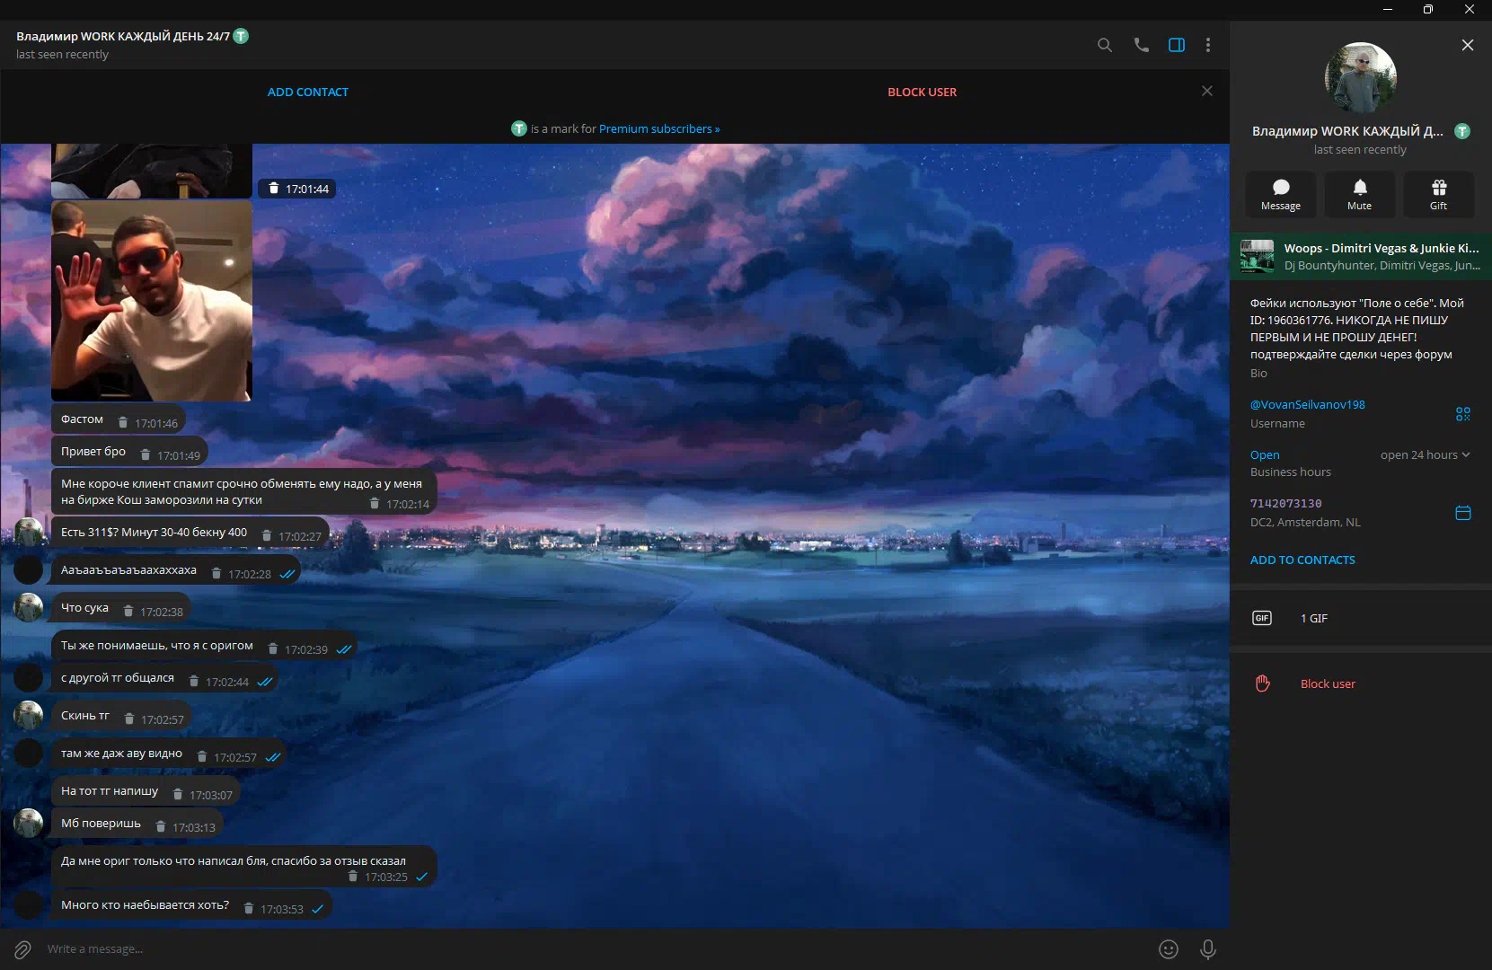Click ADD CONTACT in the top bar
The image size is (1492, 970).
(x=307, y=92)
